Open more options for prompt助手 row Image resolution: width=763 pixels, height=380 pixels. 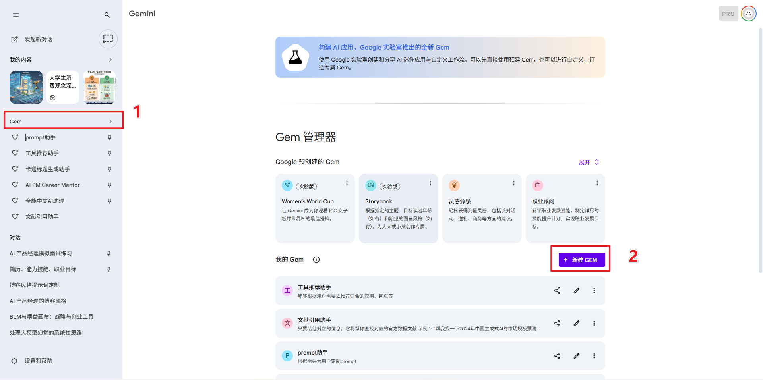594,356
